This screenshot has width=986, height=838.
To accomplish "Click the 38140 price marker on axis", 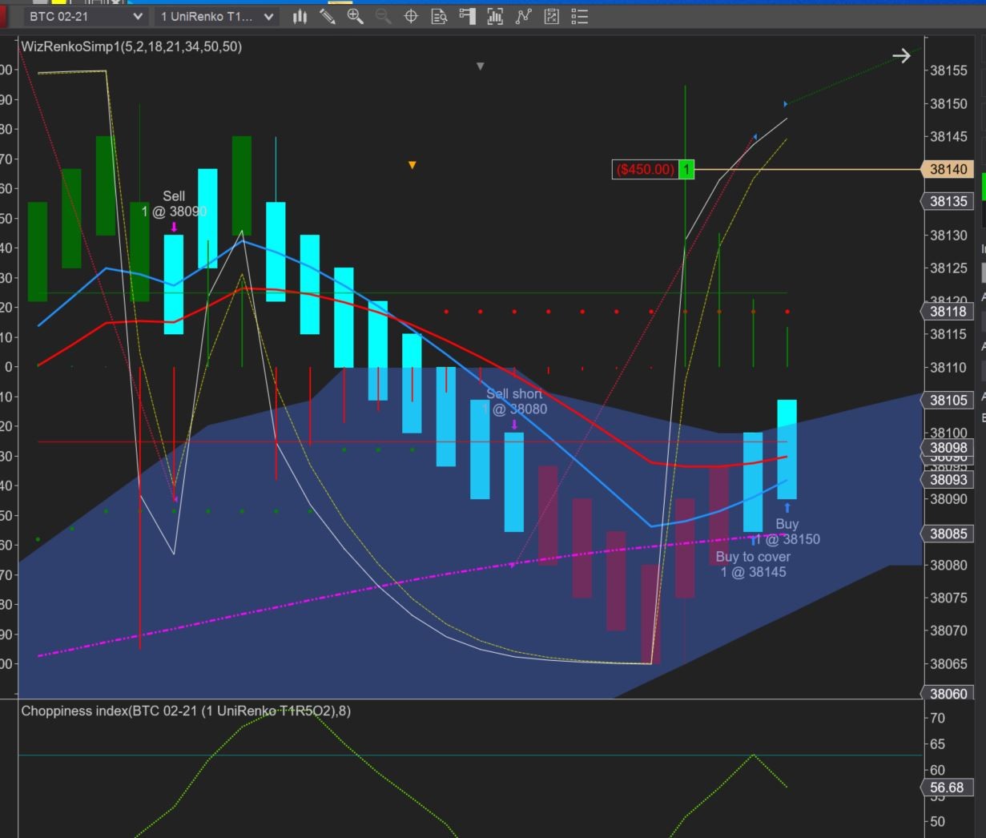I will coord(949,169).
